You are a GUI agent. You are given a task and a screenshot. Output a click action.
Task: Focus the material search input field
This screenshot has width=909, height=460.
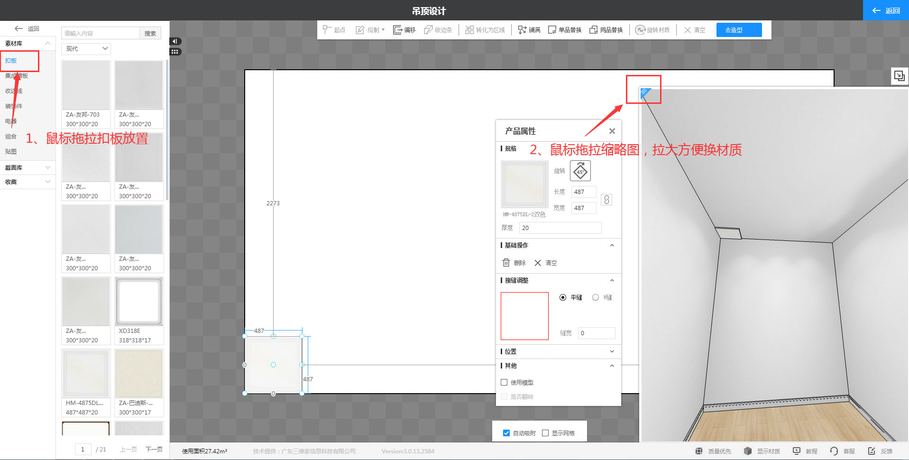coord(101,33)
